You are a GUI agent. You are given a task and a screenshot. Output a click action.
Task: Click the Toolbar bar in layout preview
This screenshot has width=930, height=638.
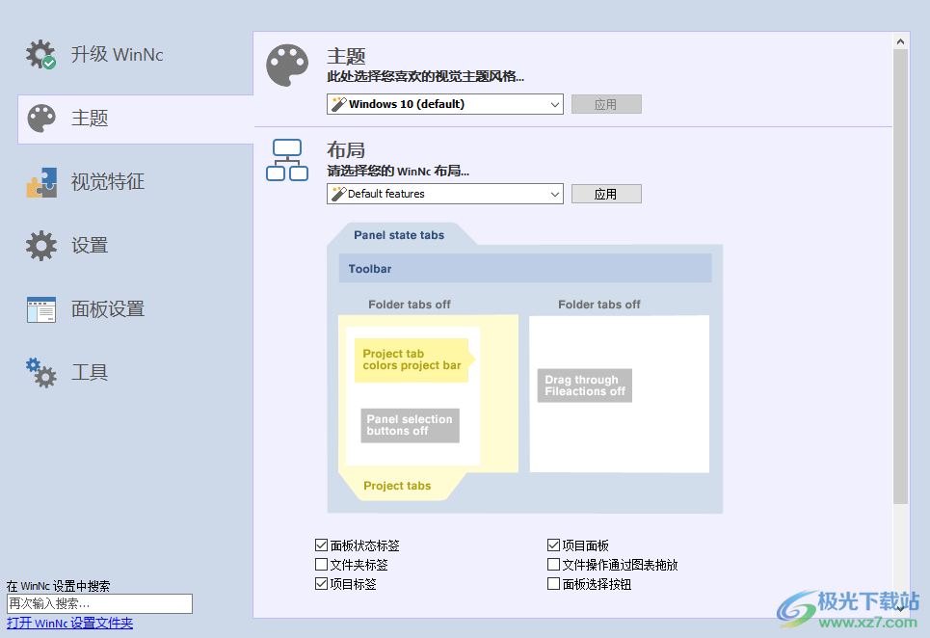pyautogui.click(x=525, y=269)
